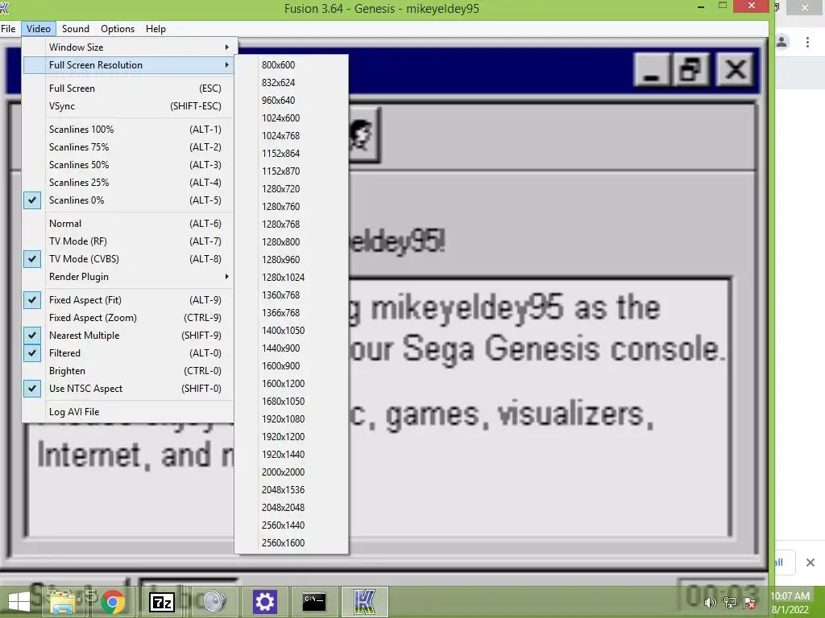
Task: Toggle the TV Mode (CVBS) option
Action: coord(128,259)
